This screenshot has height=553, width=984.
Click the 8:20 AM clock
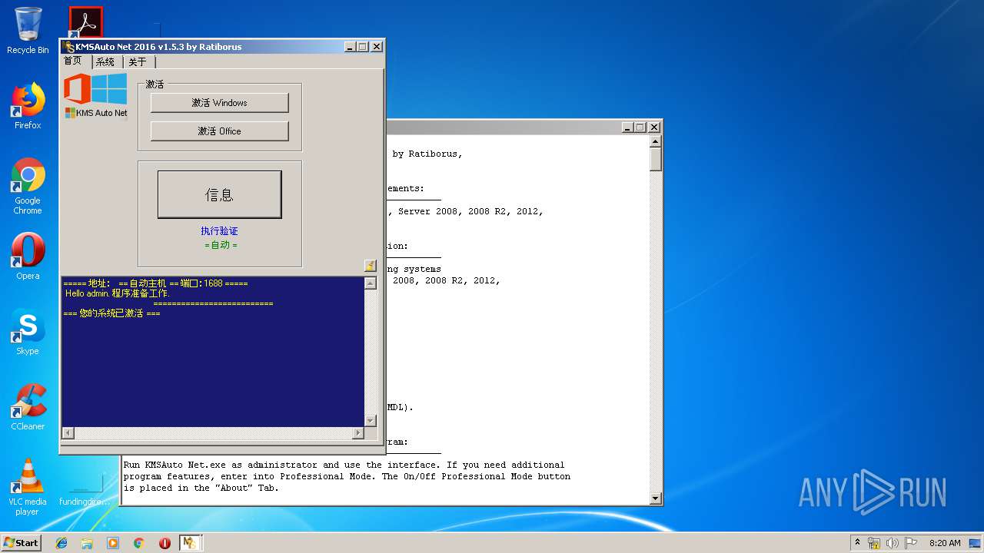(945, 543)
